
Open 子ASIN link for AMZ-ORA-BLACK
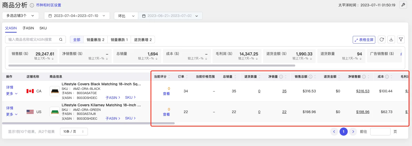(113, 98)
